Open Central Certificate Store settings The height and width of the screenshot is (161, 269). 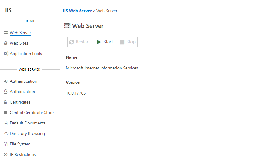pos(32,113)
